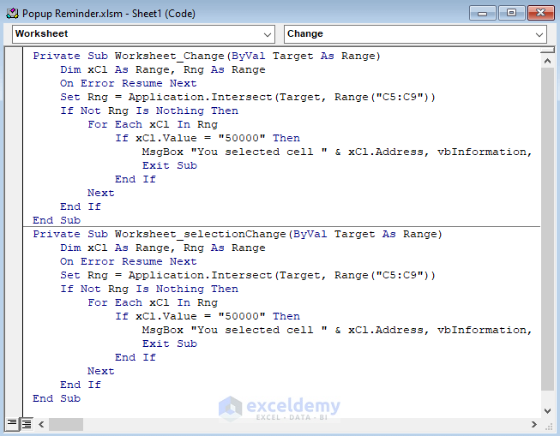Image resolution: width=560 pixels, height=436 pixels.
Task: Click the horizontal scrollbar right arrow
Action: point(534,424)
